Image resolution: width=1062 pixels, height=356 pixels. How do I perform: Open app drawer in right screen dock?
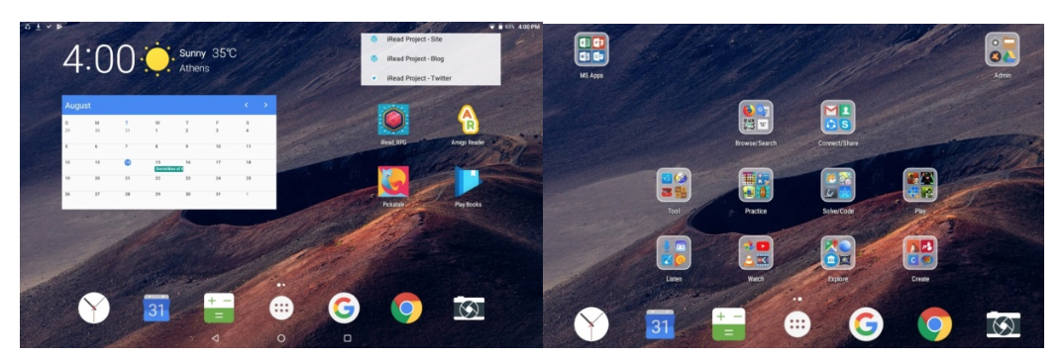(x=797, y=324)
